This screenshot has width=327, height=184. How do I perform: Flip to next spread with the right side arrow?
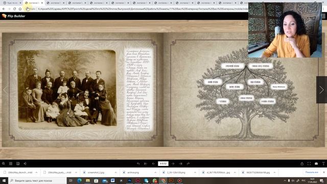321,90
